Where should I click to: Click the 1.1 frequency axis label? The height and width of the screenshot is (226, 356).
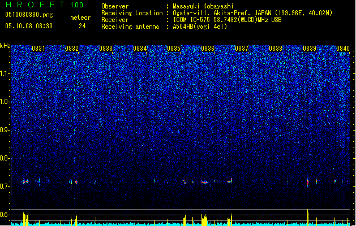[x=5, y=73]
